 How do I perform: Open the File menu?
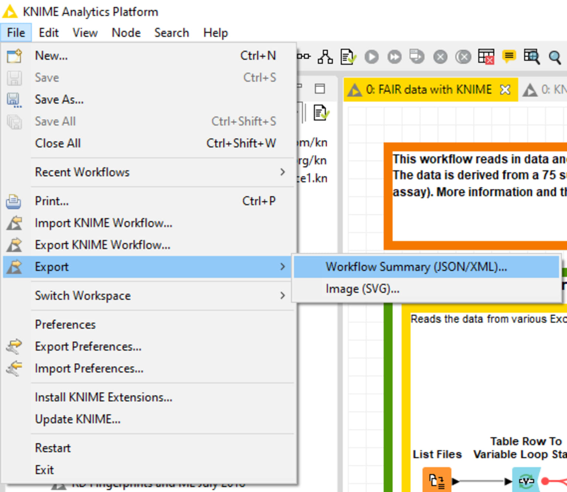(16, 33)
